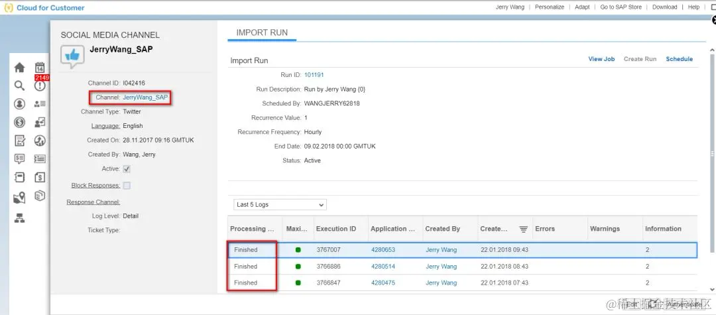716x315 pixels.
Task: Open the person with arrows sidebar icon
Action: (x=40, y=122)
